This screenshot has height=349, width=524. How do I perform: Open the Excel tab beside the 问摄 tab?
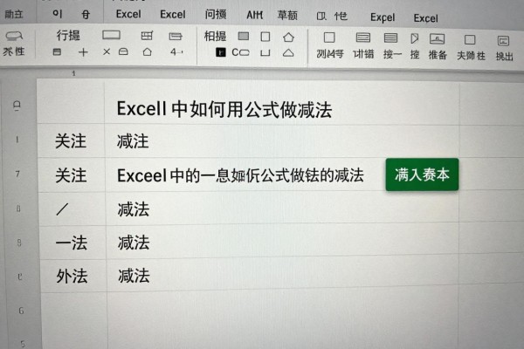(172, 14)
